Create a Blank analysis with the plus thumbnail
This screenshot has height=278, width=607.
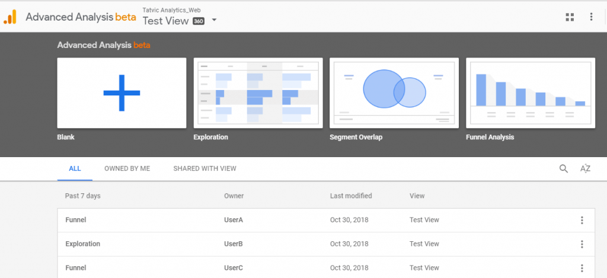pyautogui.click(x=122, y=93)
